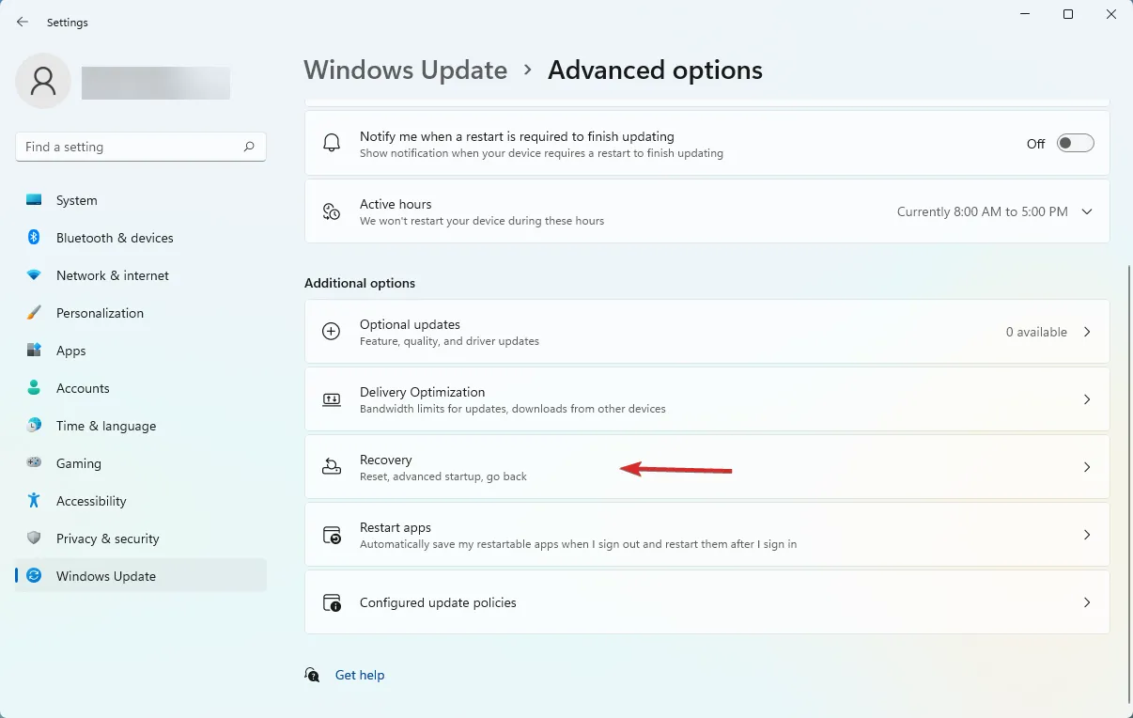This screenshot has width=1133, height=718.
Task: Click the Personalization paintbrush icon
Action: (34, 313)
